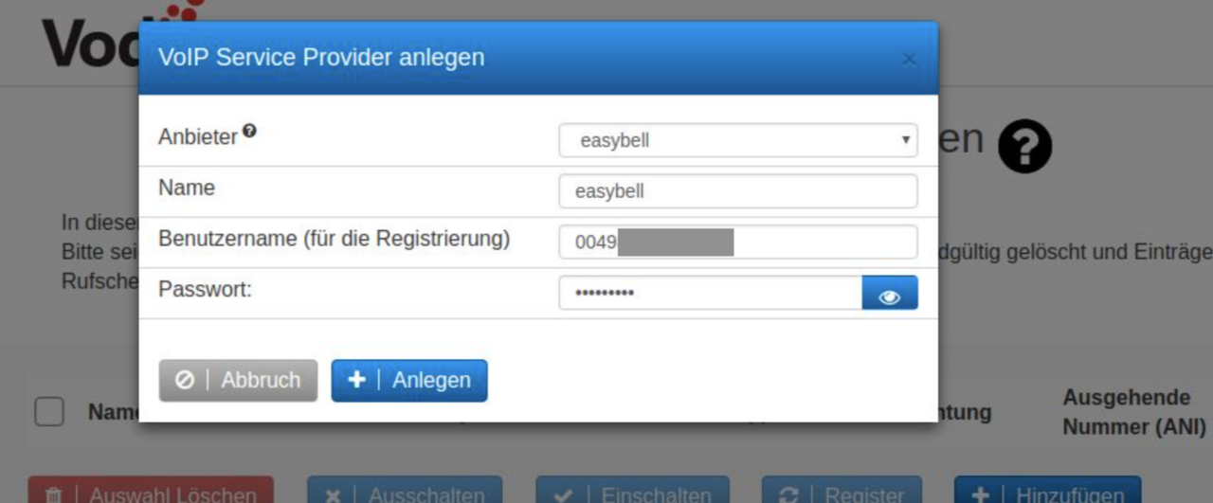Show password with the eye icon button
This screenshot has width=1213, height=503.
tap(889, 293)
